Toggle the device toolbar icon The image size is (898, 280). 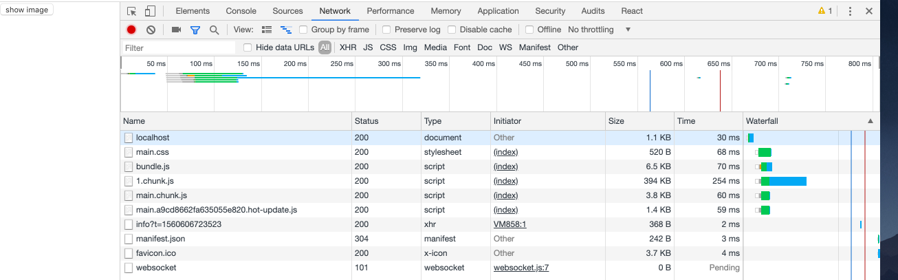(x=150, y=11)
